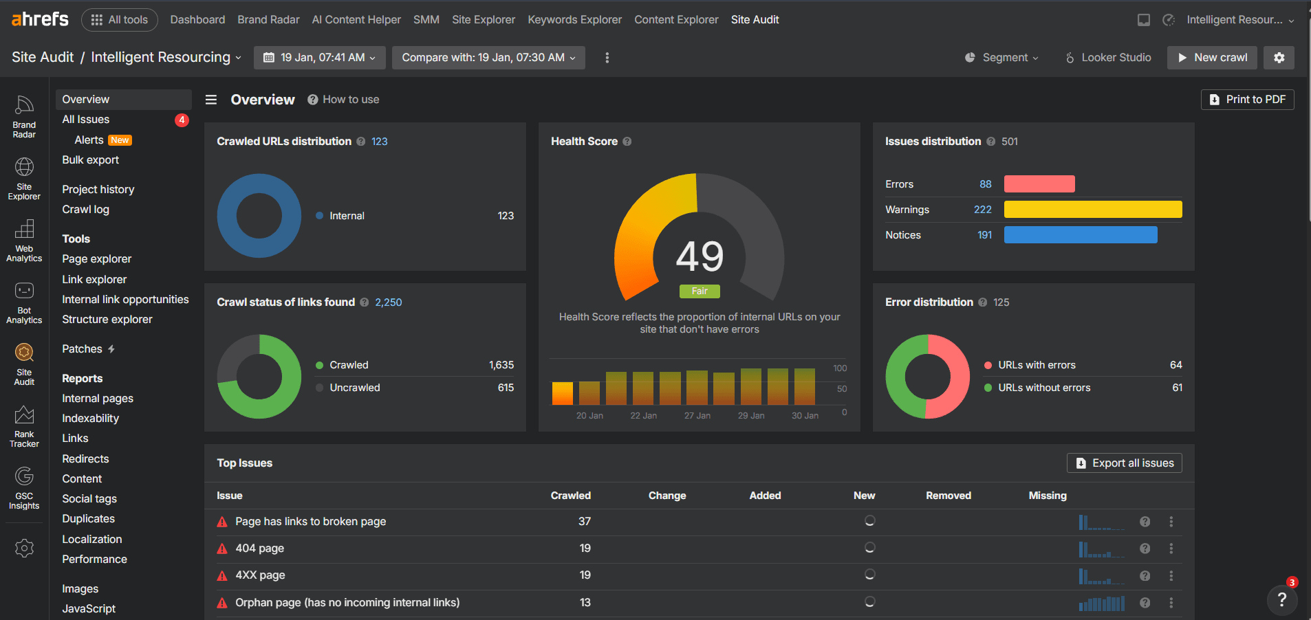
Task: Select the Bot Analytics sidebar icon
Action: pyautogui.click(x=24, y=300)
